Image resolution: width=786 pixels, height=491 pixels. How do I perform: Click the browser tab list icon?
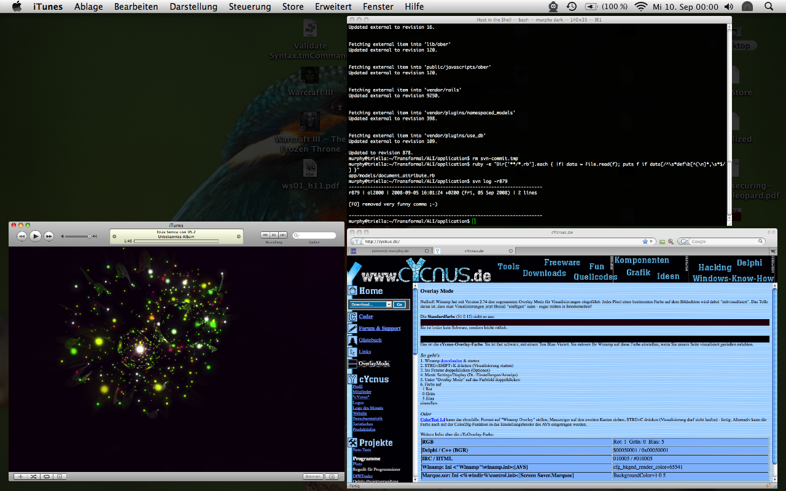772,251
